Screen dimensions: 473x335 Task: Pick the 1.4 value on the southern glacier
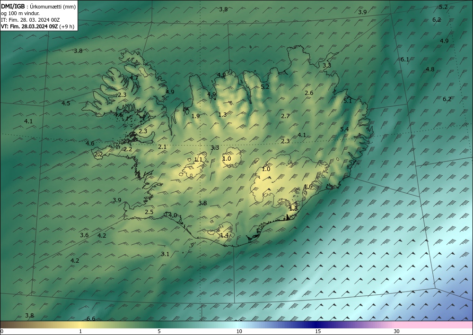[x=224, y=235]
